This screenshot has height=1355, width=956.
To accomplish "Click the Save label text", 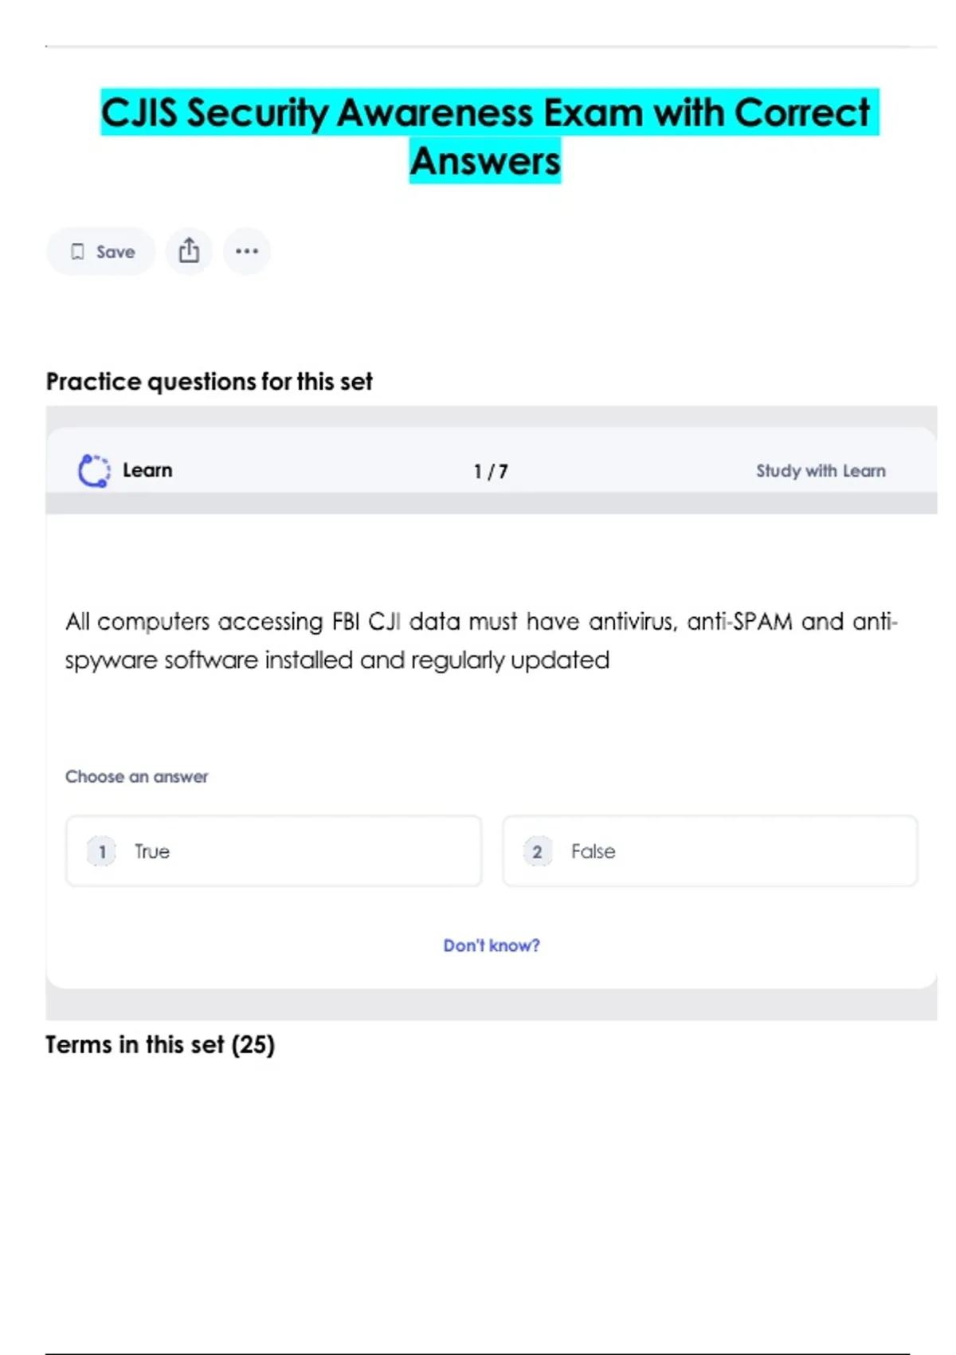I will pyautogui.click(x=116, y=252).
